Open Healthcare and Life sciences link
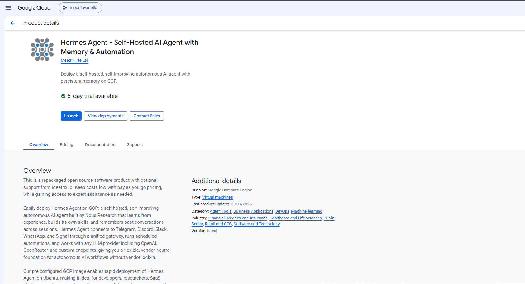The height and width of the screenshot is (284, 525). (296, 218)
